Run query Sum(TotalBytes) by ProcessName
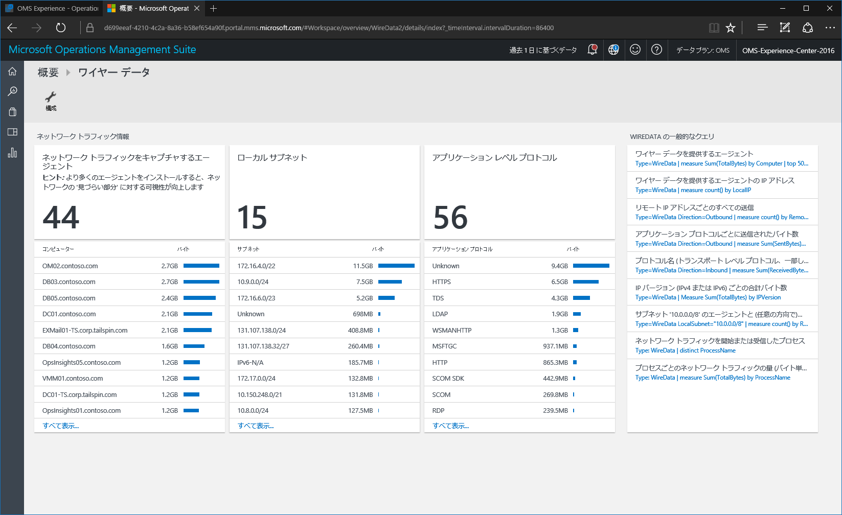The image size is (842, 515). (x=722, y=372)
